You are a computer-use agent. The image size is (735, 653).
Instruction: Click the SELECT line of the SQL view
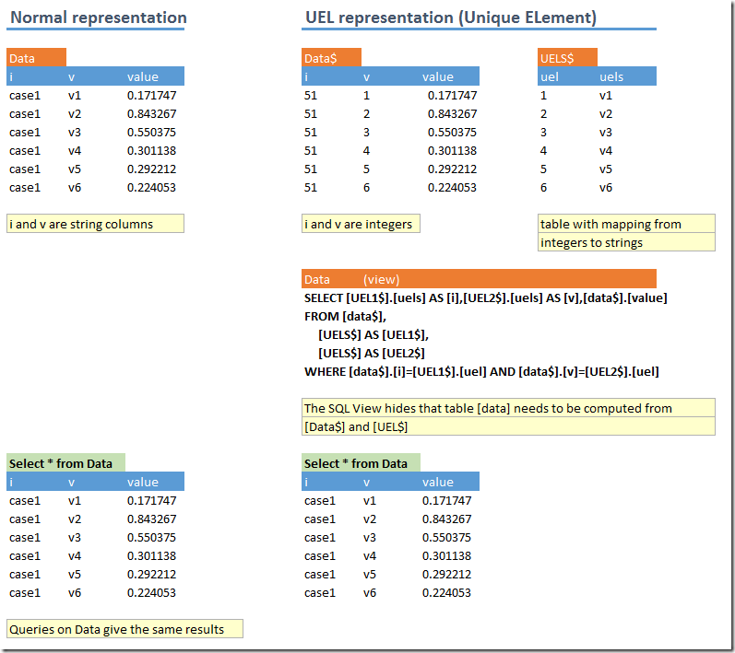coord(485,297)
